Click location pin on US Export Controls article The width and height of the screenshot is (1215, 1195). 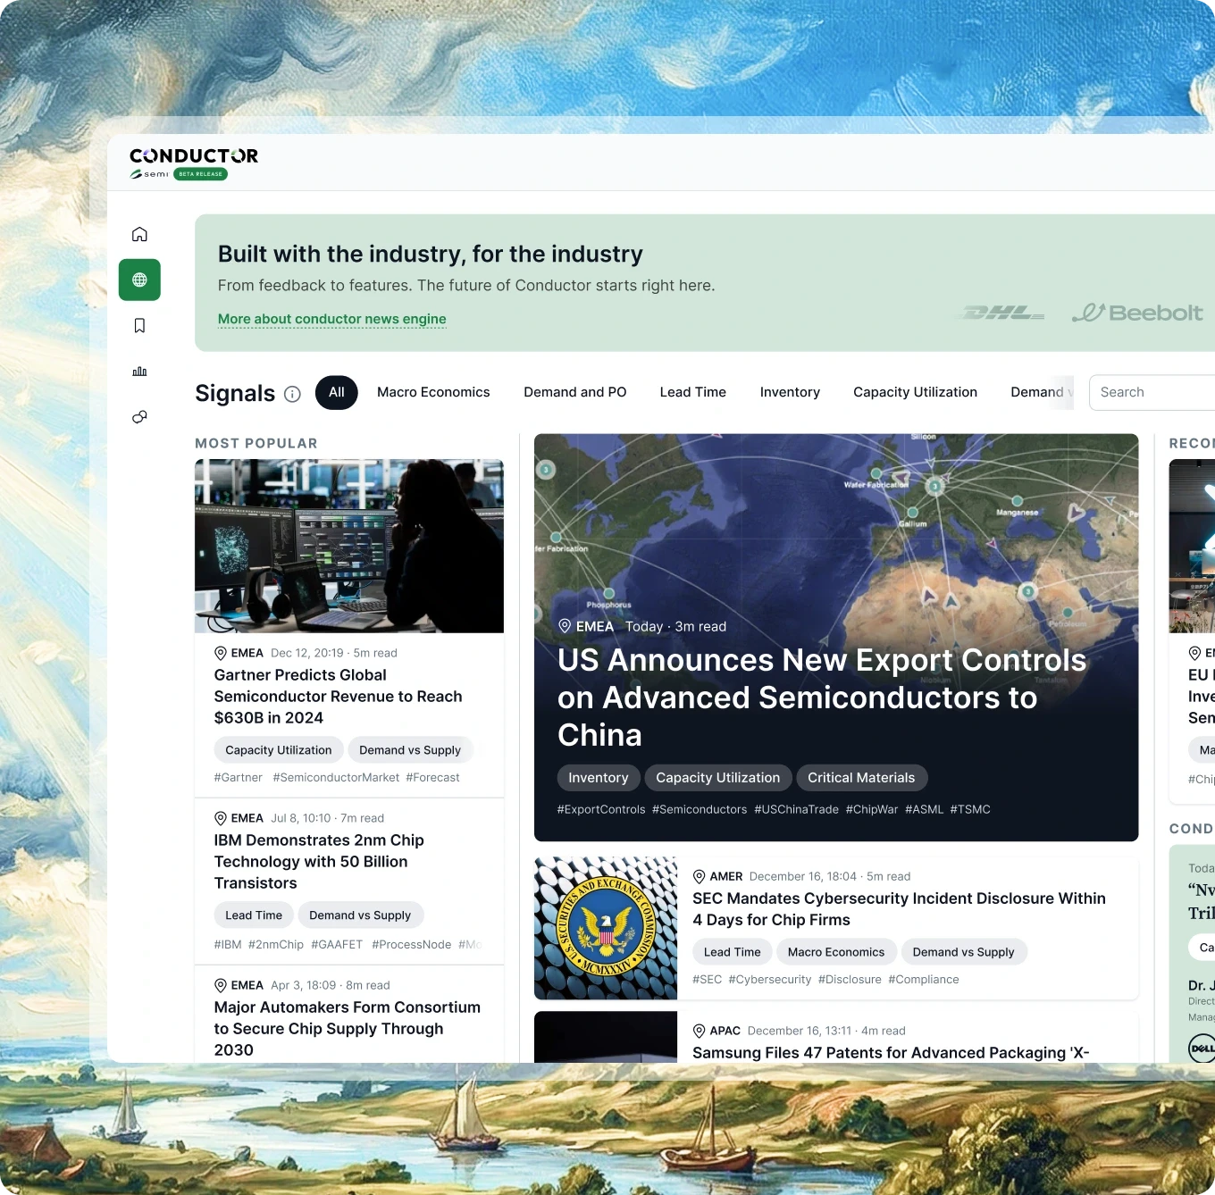[565, 626]
